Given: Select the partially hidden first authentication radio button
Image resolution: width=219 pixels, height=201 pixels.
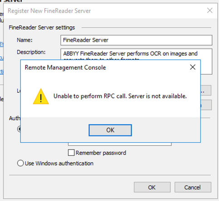Looking at the screenshot, I should [x=19, y=129].
